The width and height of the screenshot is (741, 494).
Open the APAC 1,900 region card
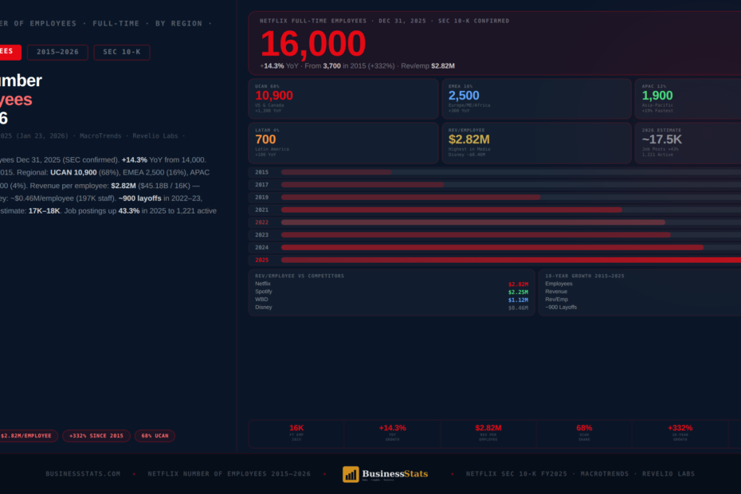(688, 99)
